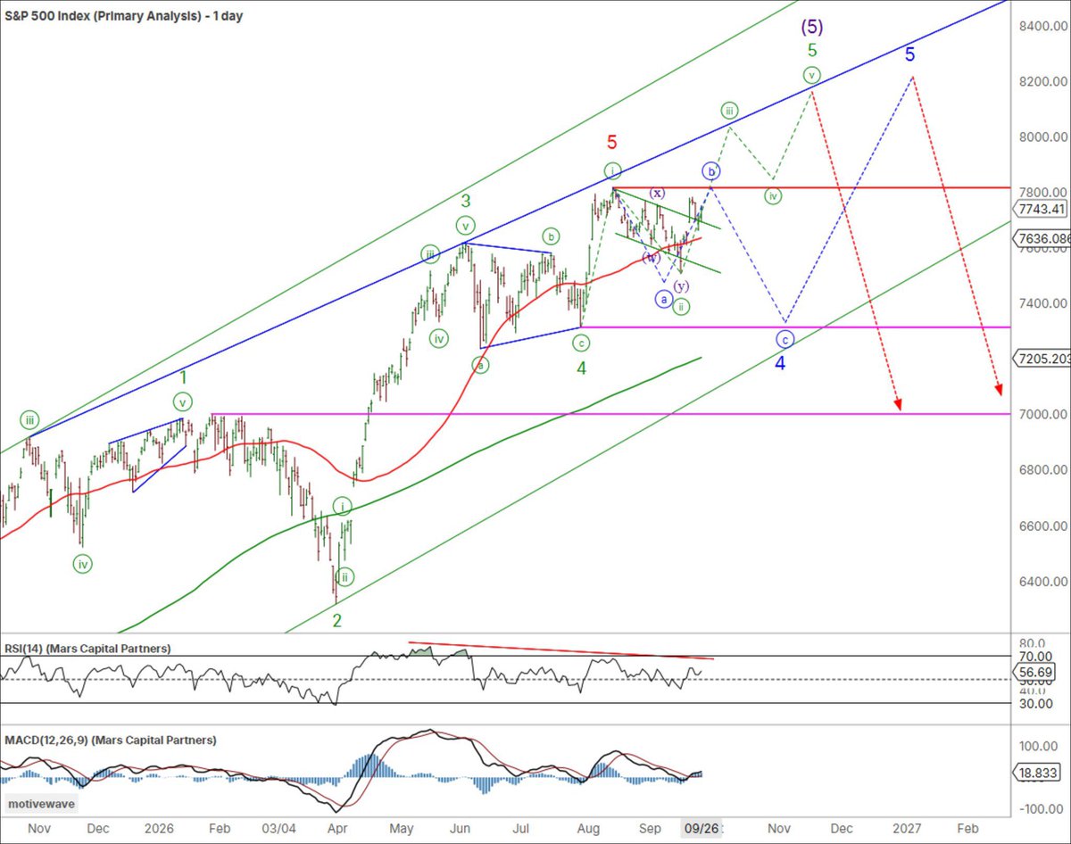
Task: Click the highlighted 09/26 date on time axis
Action: point(701,829)
